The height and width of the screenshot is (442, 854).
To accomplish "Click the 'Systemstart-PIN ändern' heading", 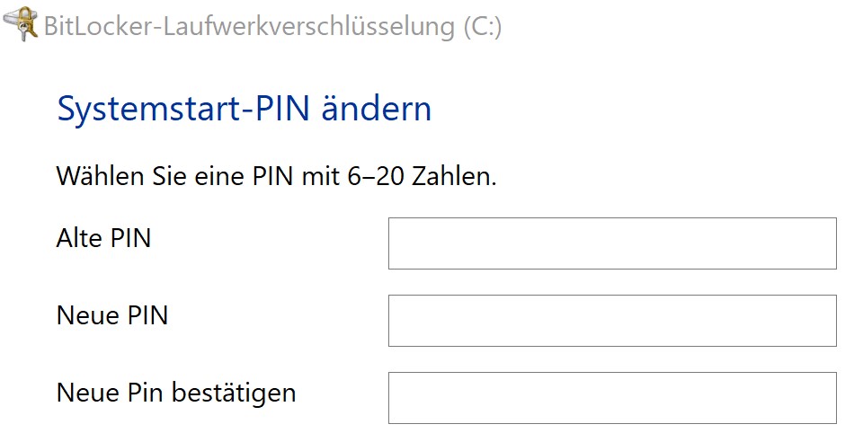I will [245, 110].
